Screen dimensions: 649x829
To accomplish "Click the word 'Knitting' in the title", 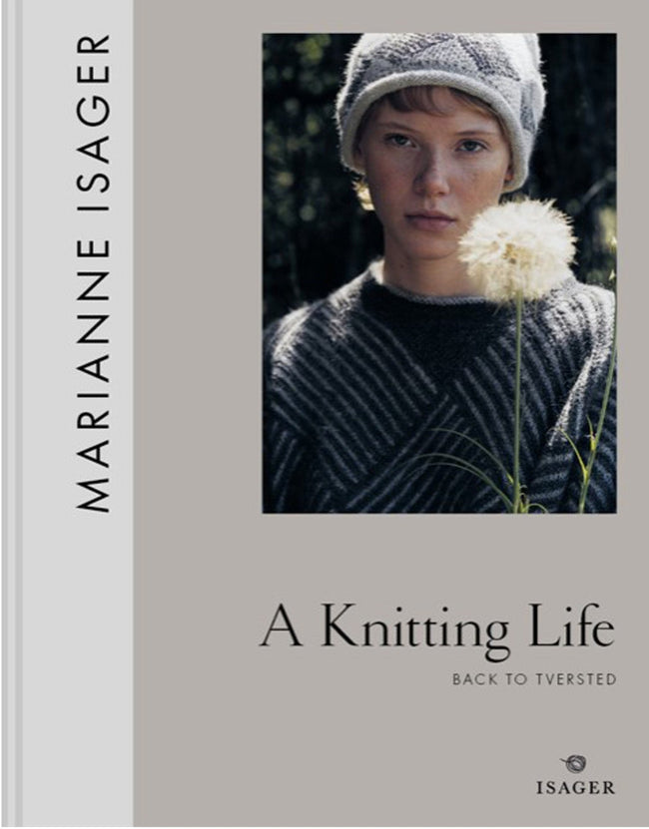I will click(414, 631).
